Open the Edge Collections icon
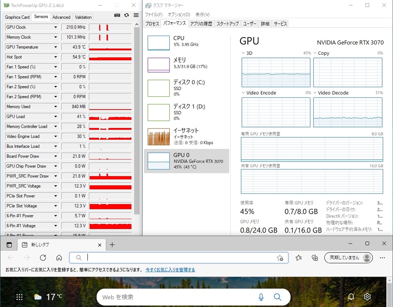The height and width of the screenshot is (307, 393). pyautogui.click(x=315, y=257)
